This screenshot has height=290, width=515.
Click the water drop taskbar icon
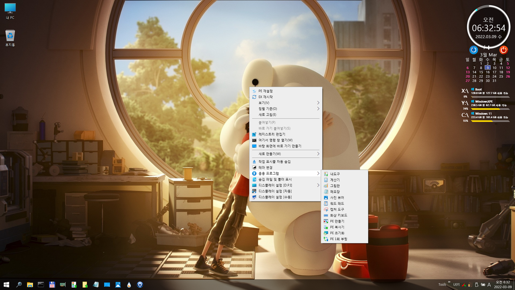129,284
